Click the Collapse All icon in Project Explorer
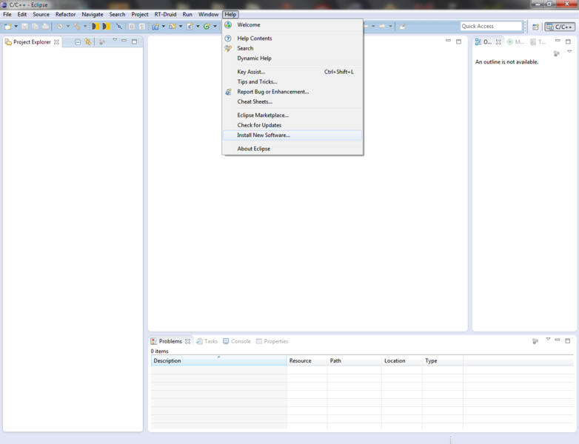This screenshot has width=579, height=444. 78,42
